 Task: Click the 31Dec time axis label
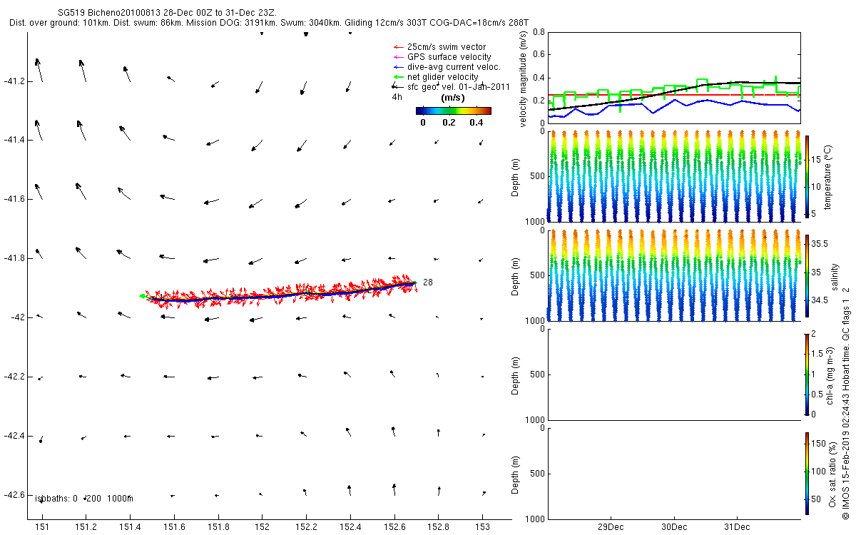pos(737,527)
